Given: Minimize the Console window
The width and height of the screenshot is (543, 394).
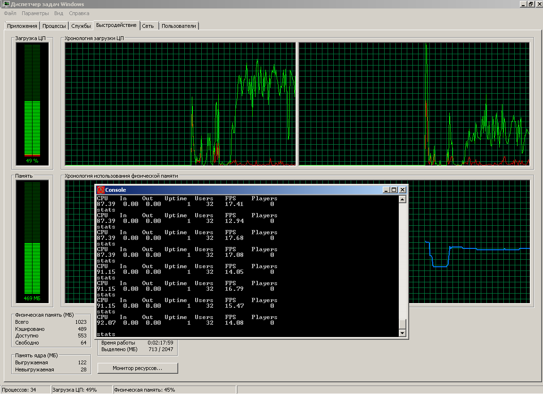Looking at the screenshot, I should [x=386, y=190].
